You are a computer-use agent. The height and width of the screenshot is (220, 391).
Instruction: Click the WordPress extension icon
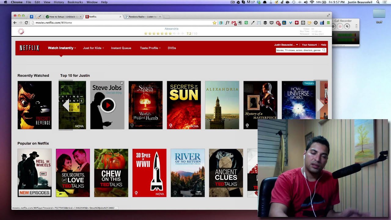[x=303, y=23]
